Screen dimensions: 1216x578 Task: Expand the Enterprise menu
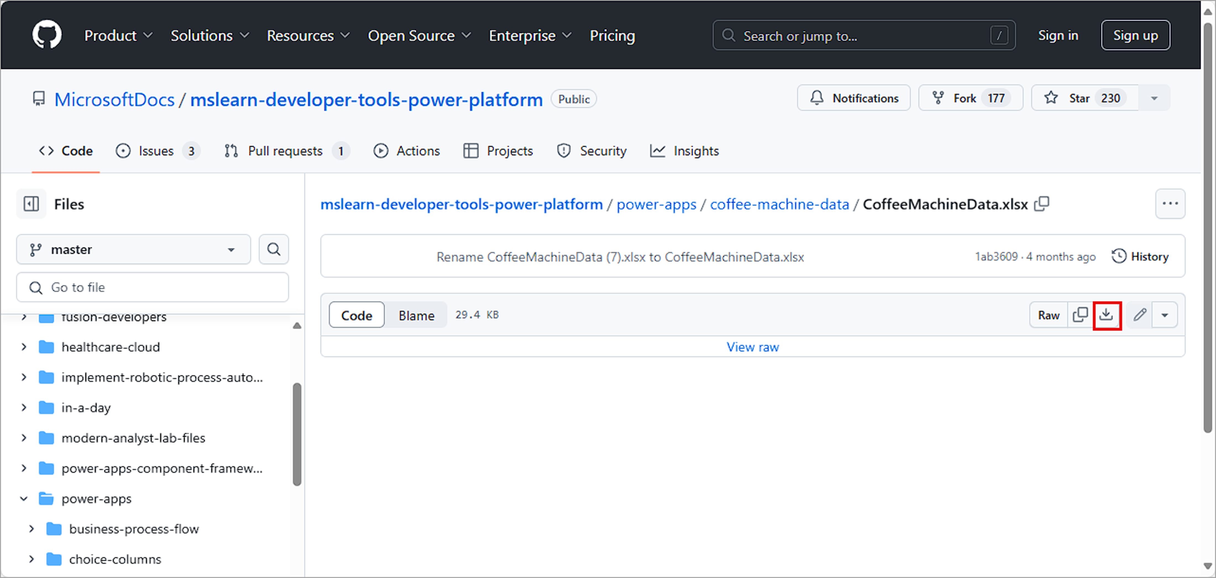(530, 35)
